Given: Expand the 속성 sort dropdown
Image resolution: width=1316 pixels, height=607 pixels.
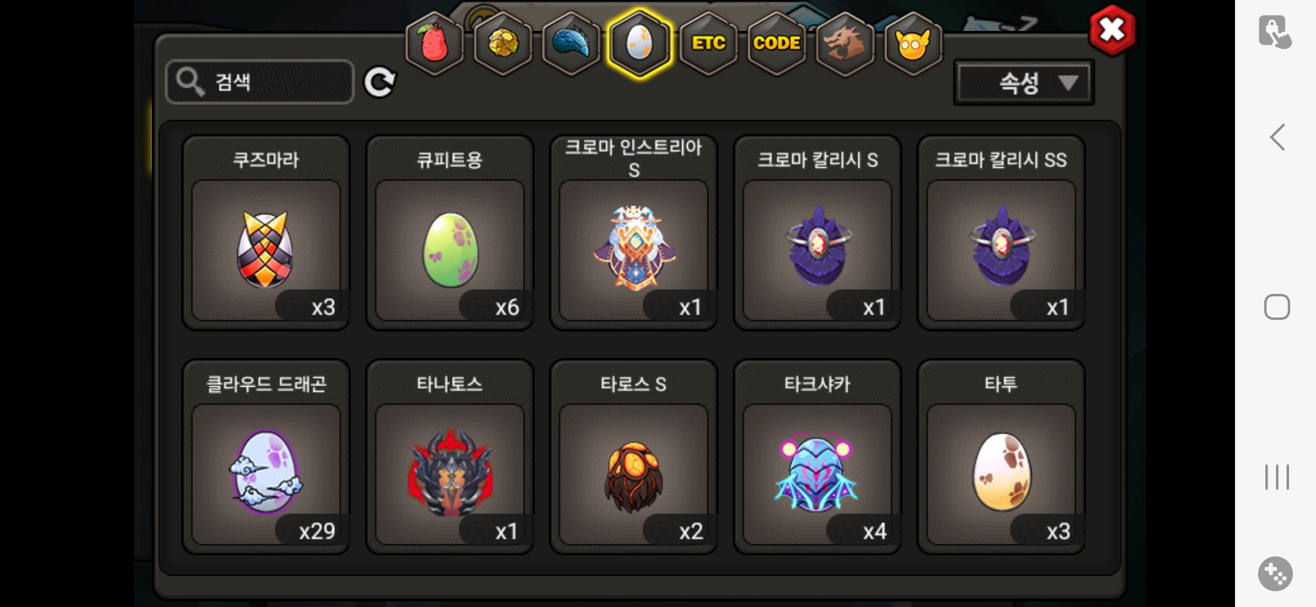Looking at the screenshot, I should pyautogui.click(x=1024, y=83).
